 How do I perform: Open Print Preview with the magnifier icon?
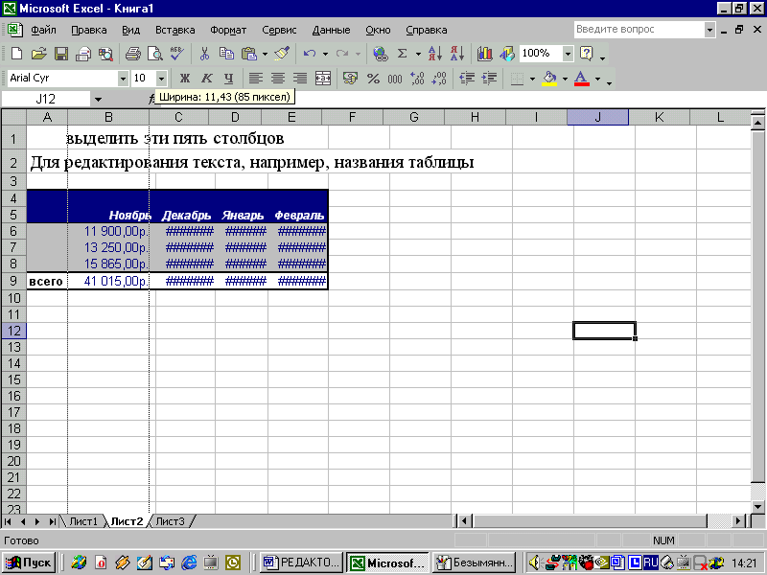tap(155, 54)
